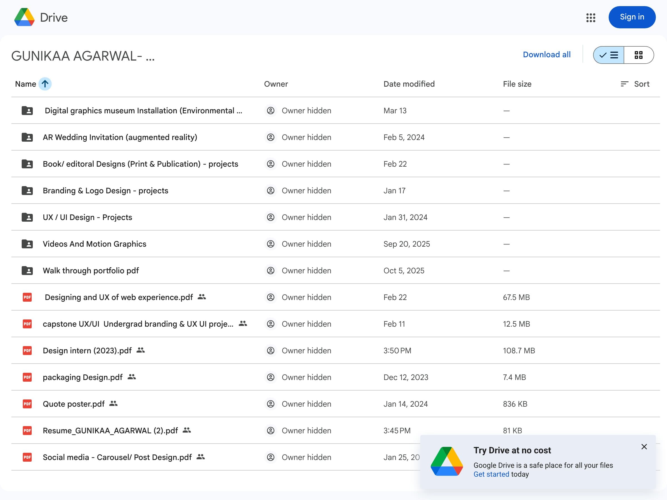Click the owner avatar icon on the UX / UI Design row
The width and height of the screenshot is (667, 500).
[x=270, y=217]
